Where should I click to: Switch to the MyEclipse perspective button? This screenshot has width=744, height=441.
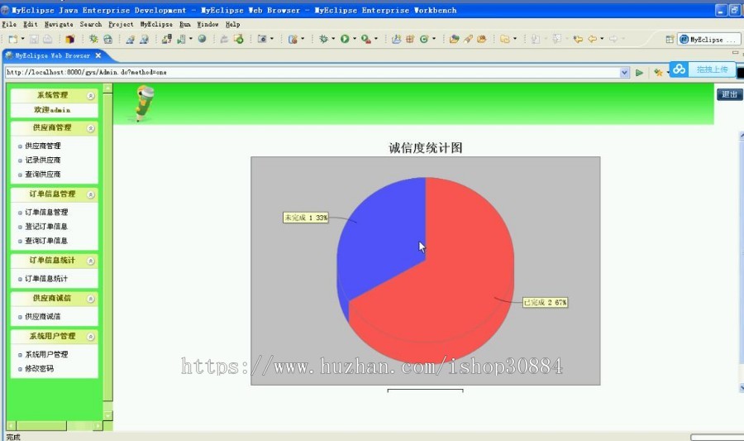click(x=708, y=40)
